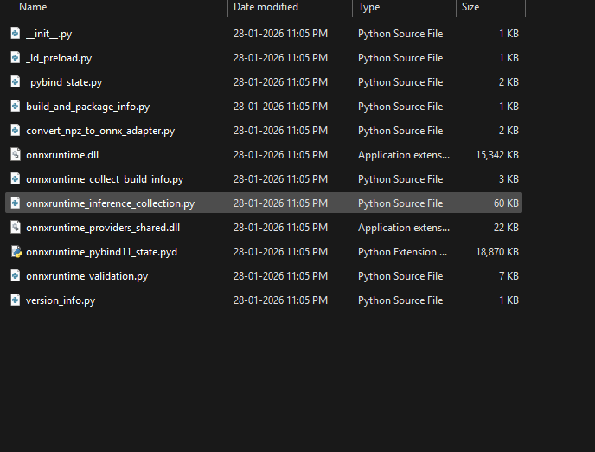The image size is (595, 452).
Task: Select the highlighted onnxruntime_inference_collection.py row
Action: click(110, 203)
